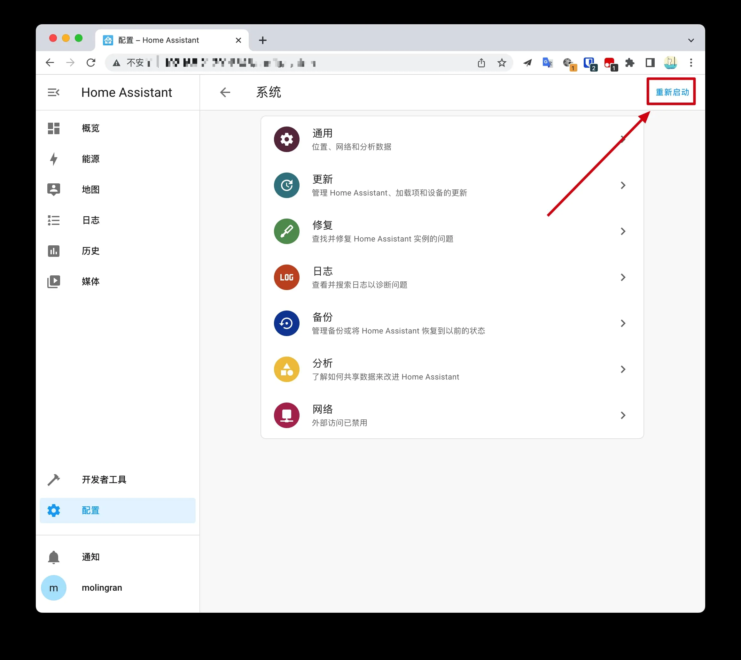Select 配置 in the sidebar menu

coord(91,510)
